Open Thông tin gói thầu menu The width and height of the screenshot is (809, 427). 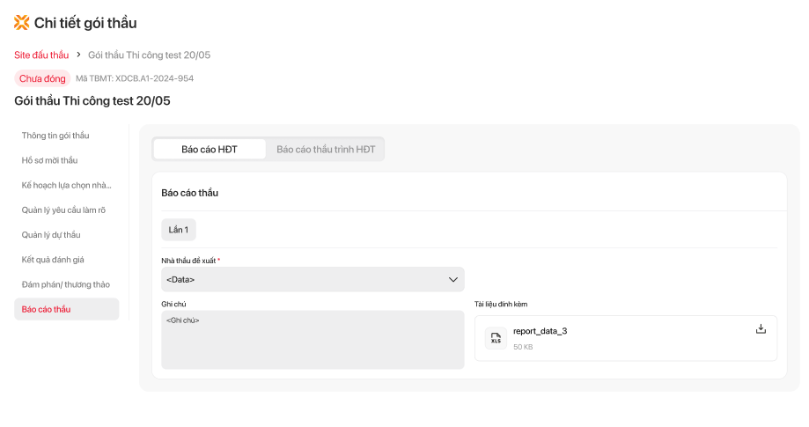[55, 136]
